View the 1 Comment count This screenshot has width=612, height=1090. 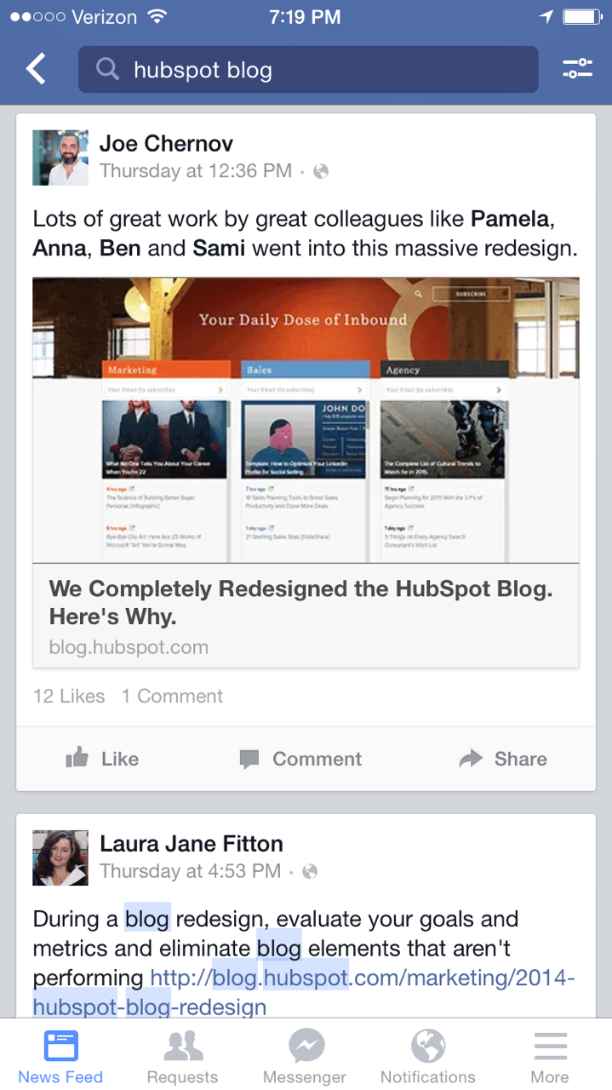(x=172, y=696)
